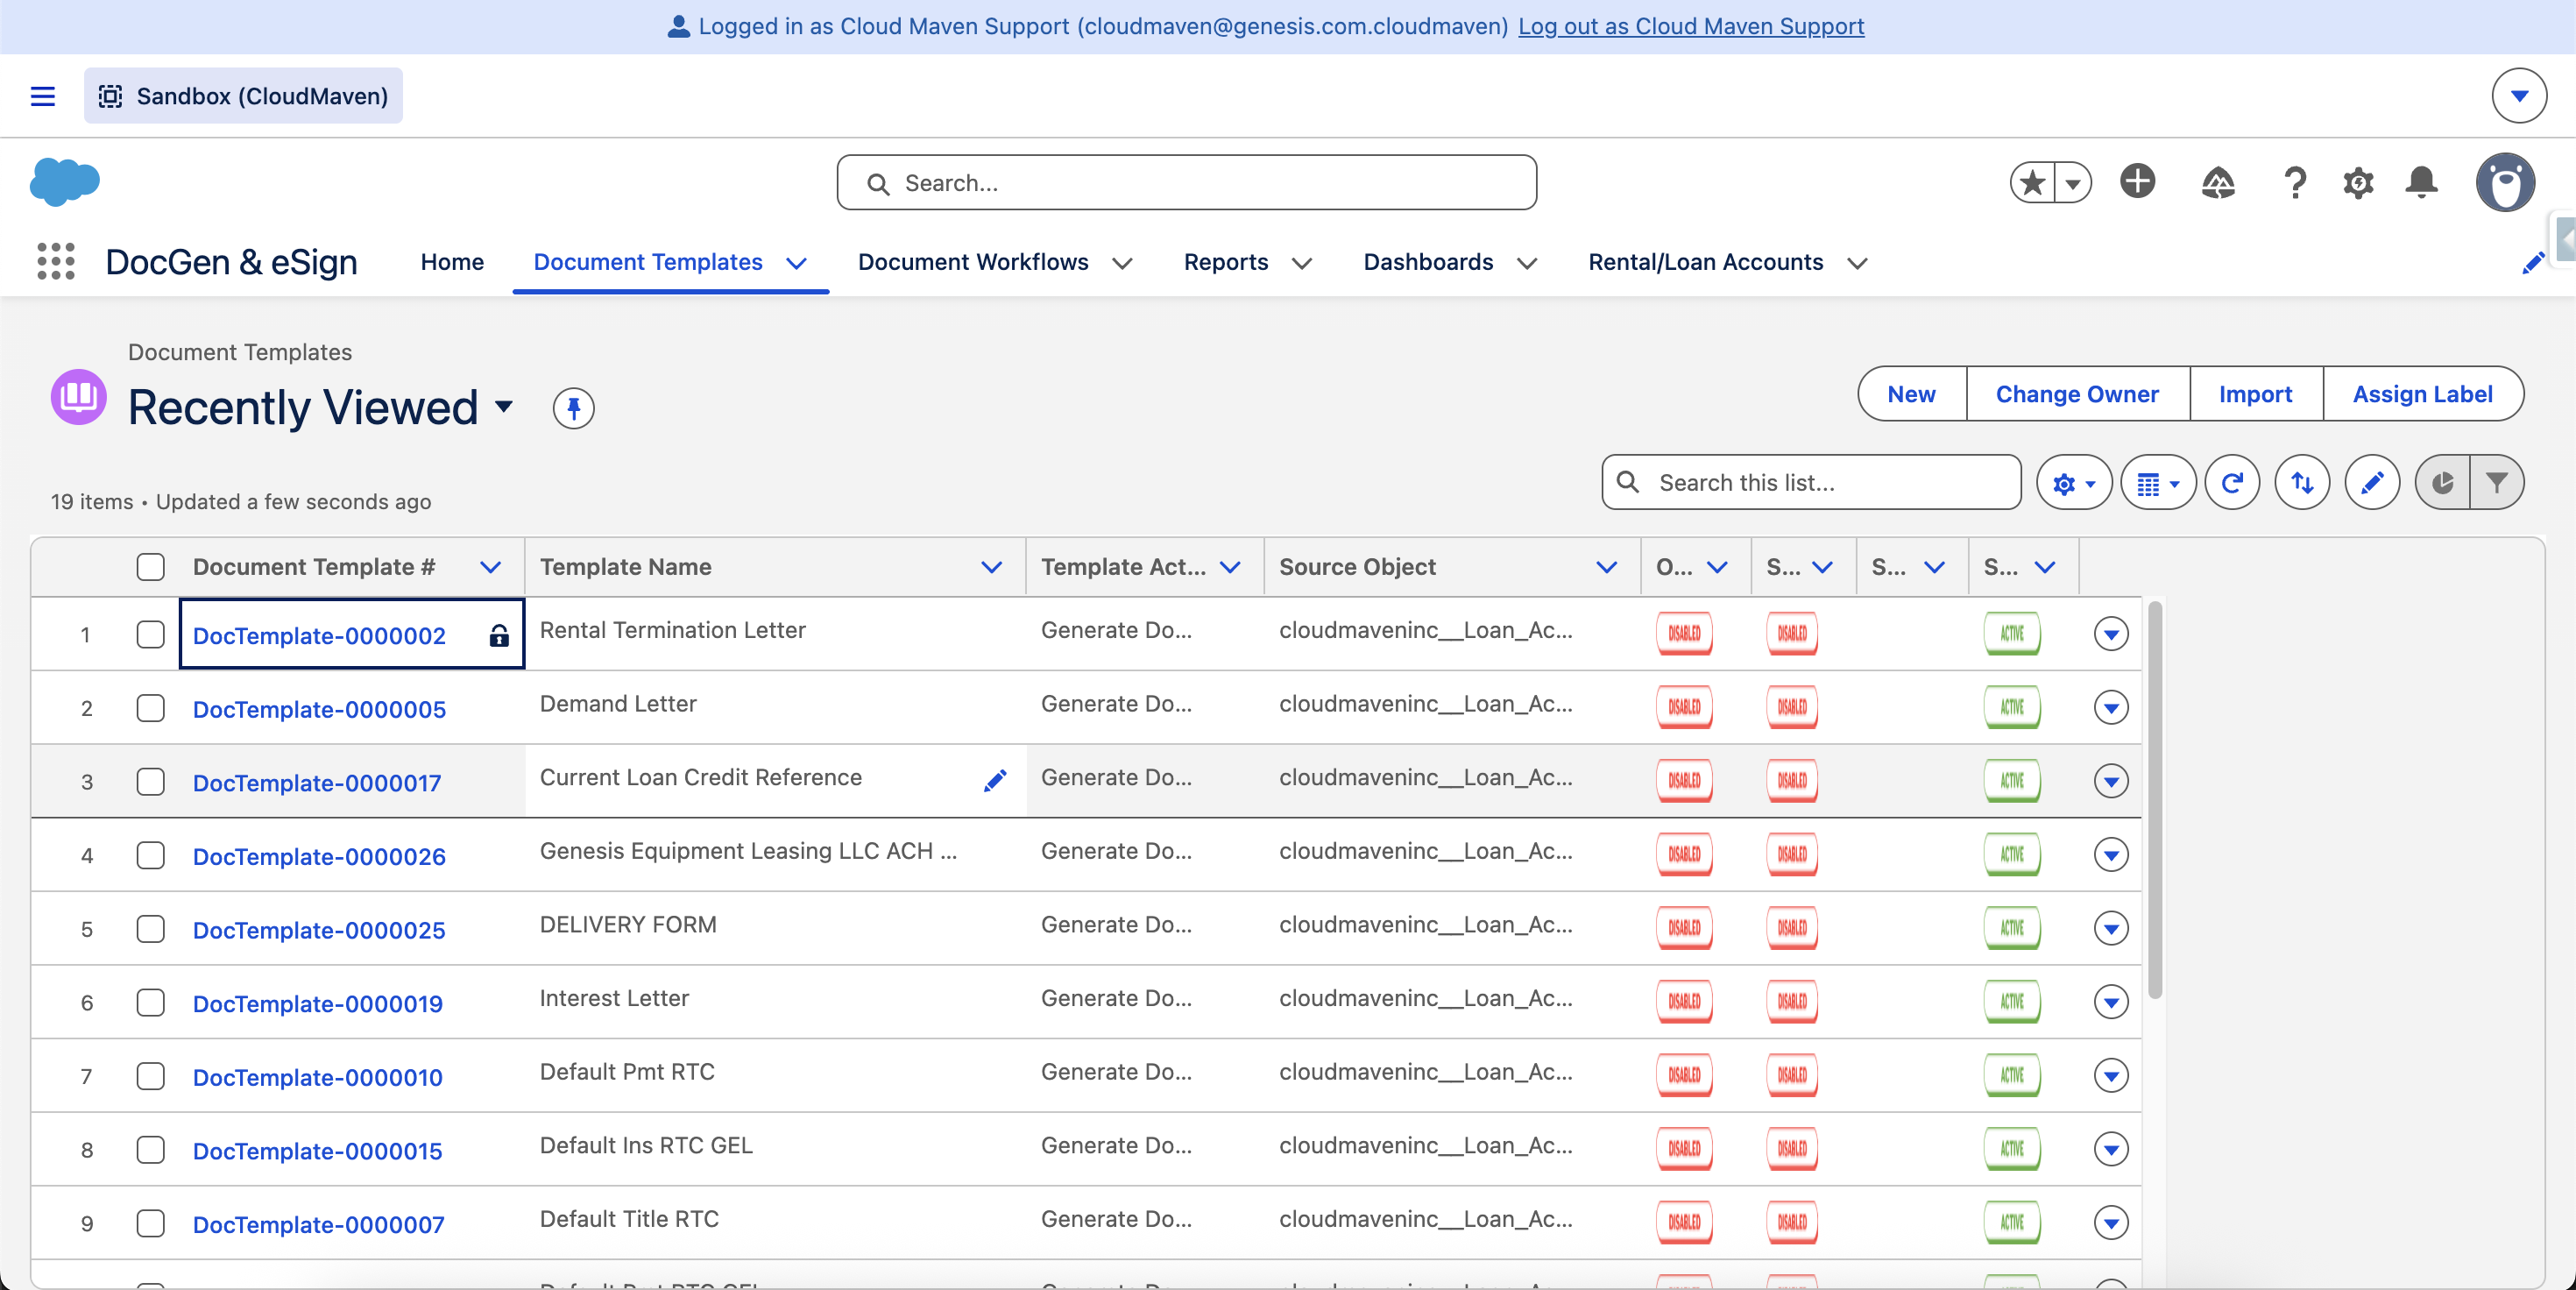
Task: Open the Favorites list dropdown arrow
Action: 2073,183
